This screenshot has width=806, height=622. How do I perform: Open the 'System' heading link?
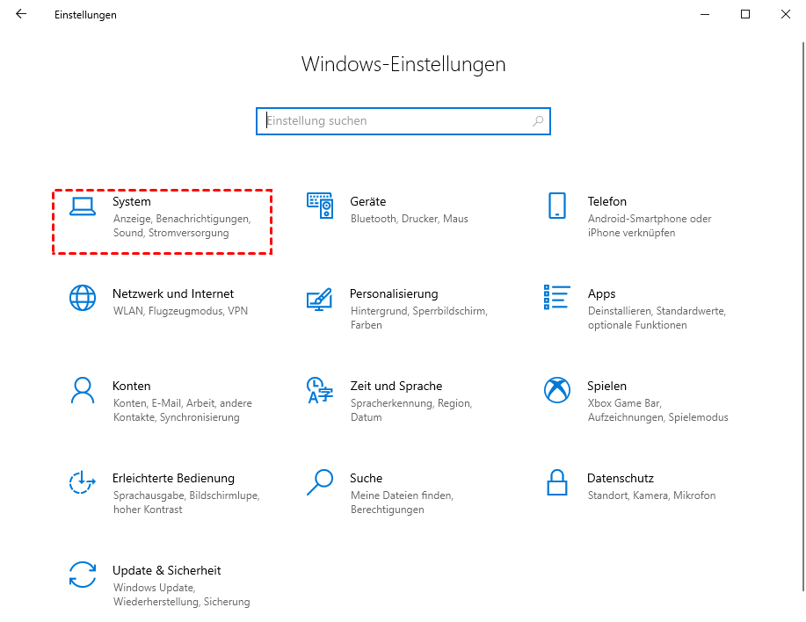click(x=132, y=202)
